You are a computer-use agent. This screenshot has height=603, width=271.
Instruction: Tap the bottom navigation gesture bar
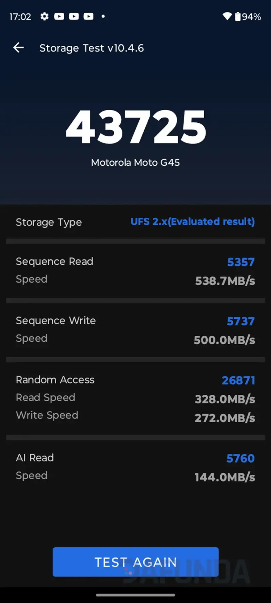[x=135, y=595]
